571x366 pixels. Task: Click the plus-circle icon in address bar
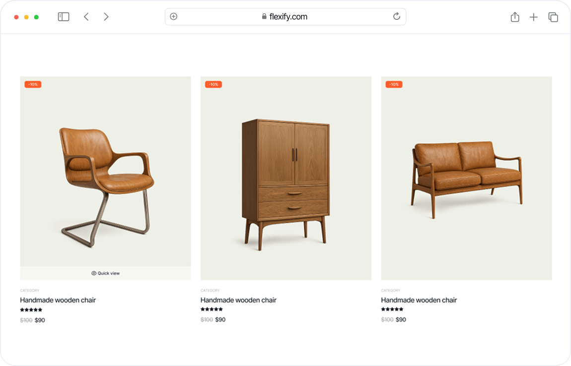click(173, 16)
